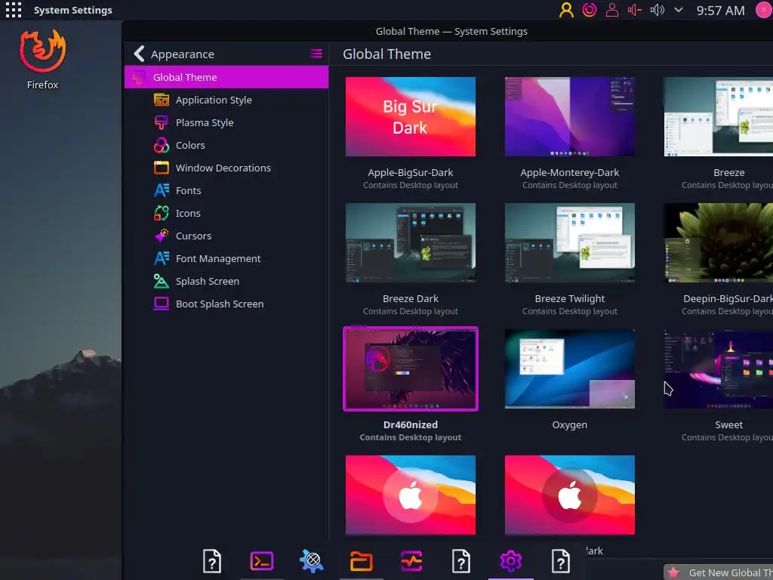Select Apple logo thumbnail with light circle
Viewport: 773px width, 580px height.
pos(410,495)
